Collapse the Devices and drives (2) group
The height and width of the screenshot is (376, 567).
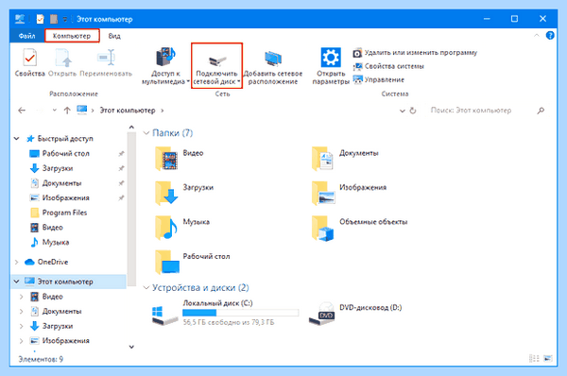pos(146,288)
